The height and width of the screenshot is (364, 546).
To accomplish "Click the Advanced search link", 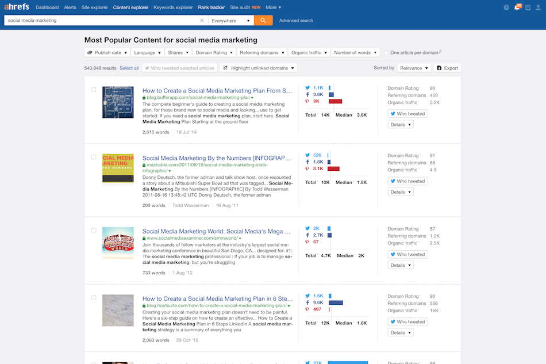I will point(296,20).
